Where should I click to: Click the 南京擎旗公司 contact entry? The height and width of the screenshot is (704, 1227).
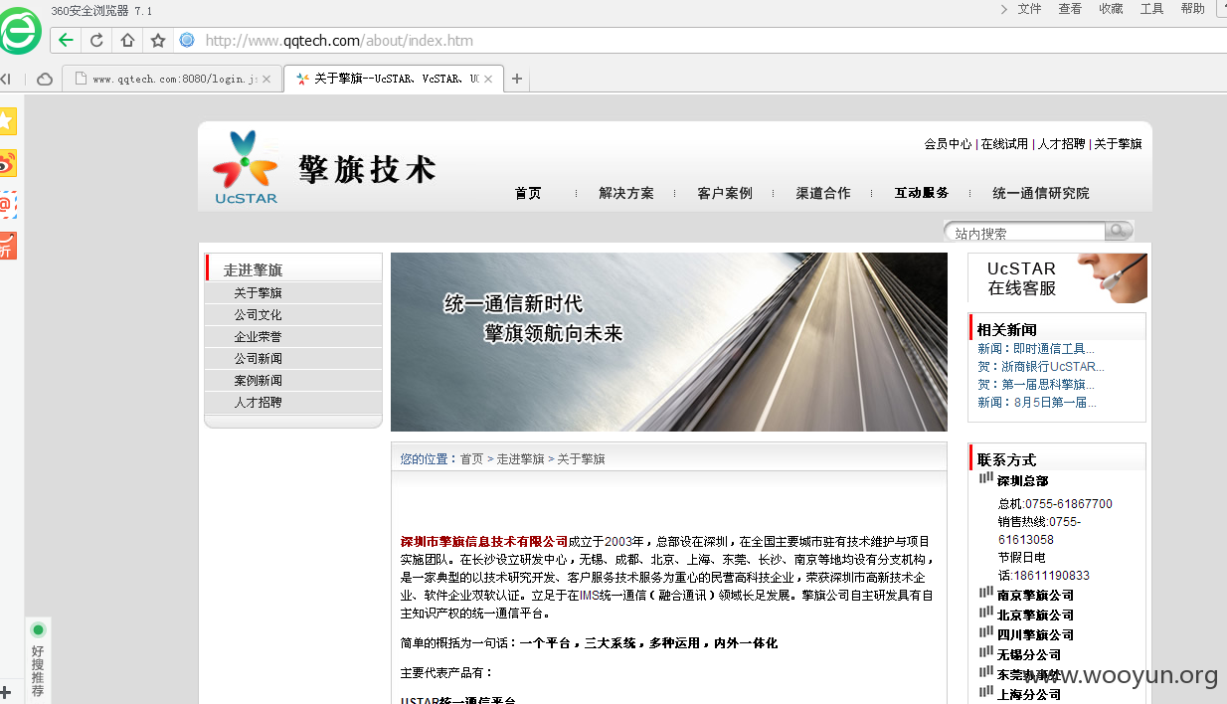coord(1035,596)
